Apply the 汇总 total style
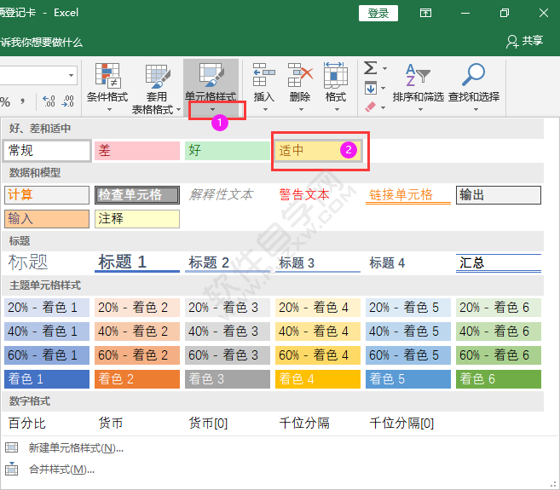Screen dimensions: 560x490 click(x=499, y=262)
